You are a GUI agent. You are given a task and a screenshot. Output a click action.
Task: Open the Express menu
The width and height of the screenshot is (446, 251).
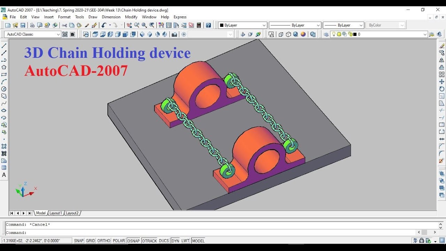coord(180,17)
